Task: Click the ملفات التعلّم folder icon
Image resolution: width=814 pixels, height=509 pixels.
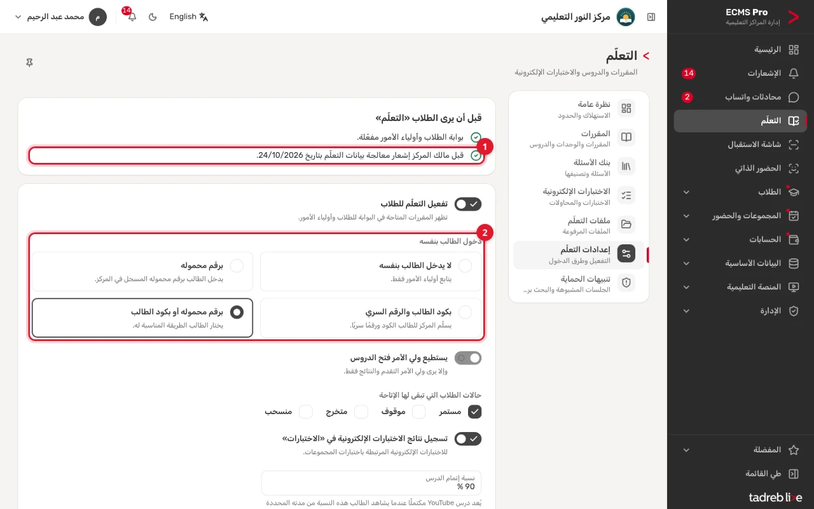Action: [x=626, y=224]
